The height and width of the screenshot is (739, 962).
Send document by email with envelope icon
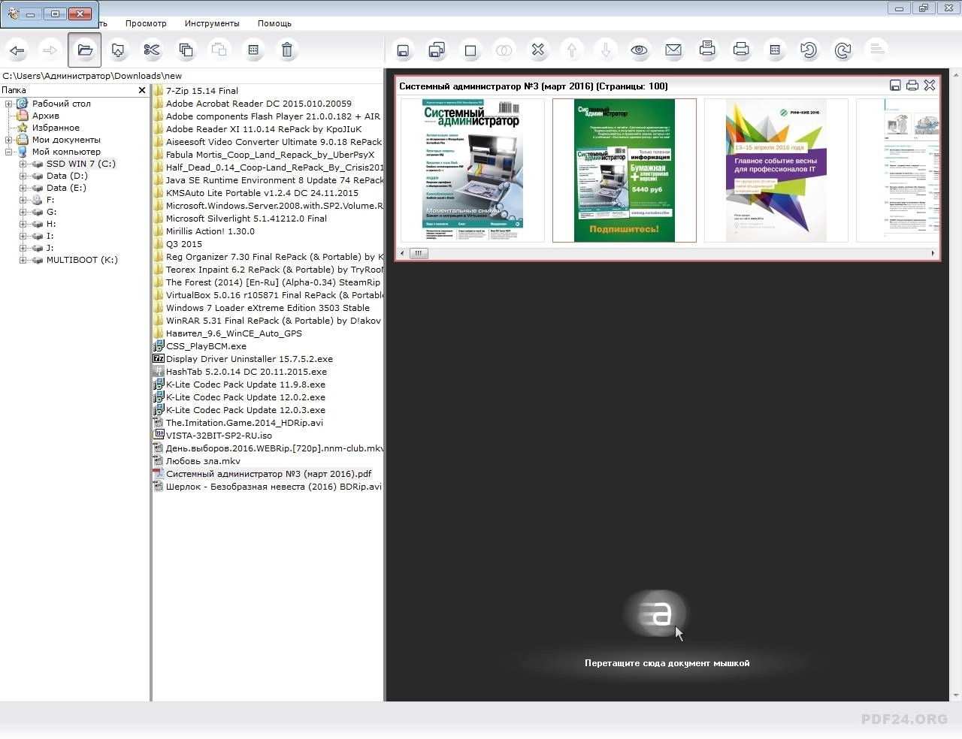(673, 50)
